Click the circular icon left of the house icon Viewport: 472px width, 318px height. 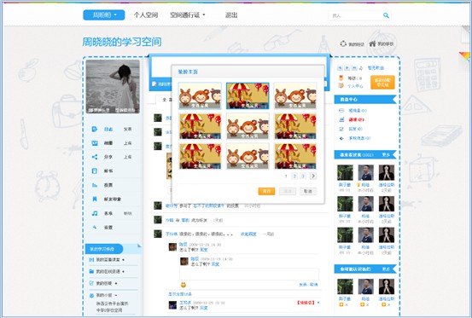343,43
